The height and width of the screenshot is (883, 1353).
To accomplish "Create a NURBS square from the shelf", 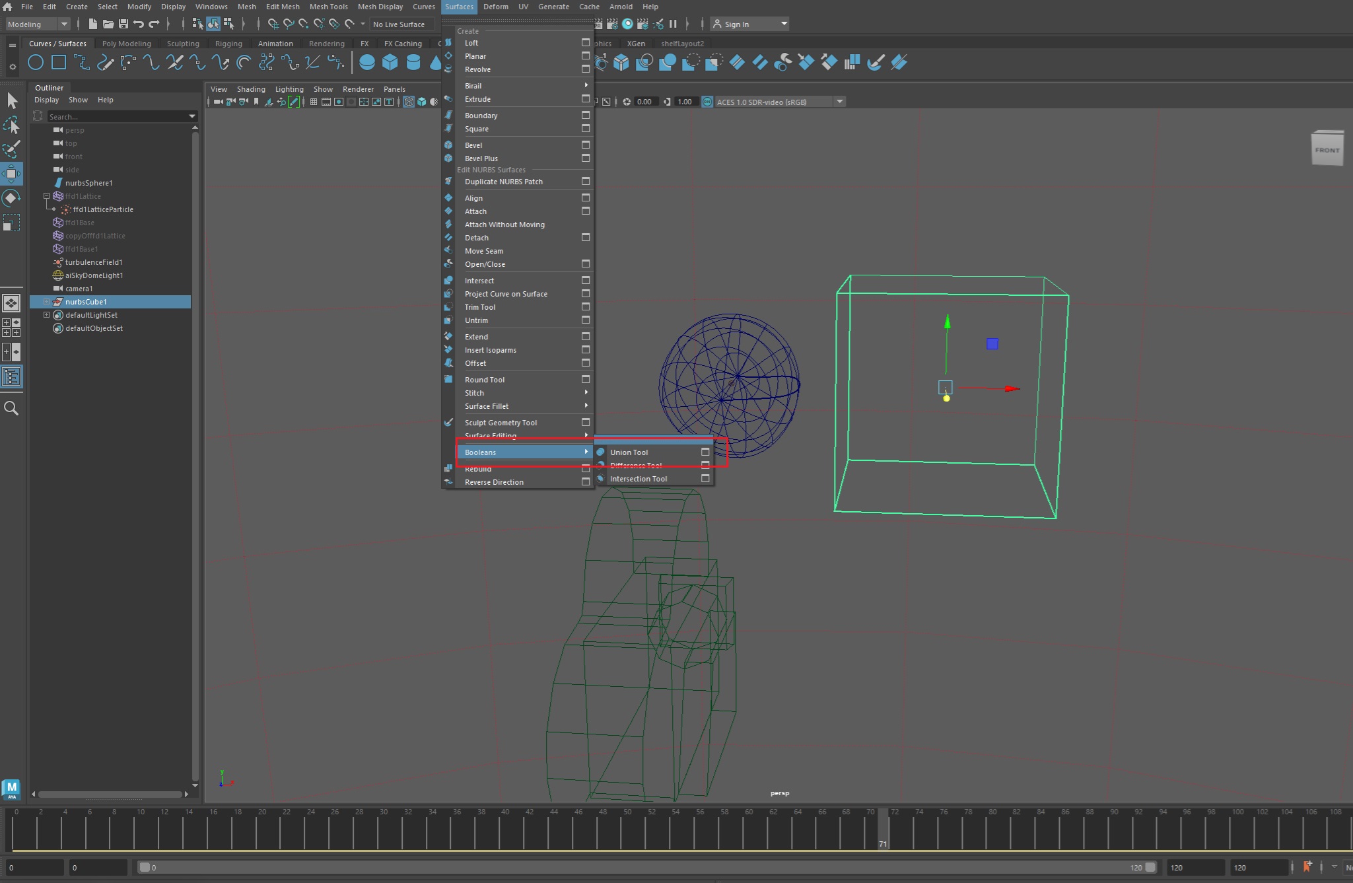I will (59, 63).
